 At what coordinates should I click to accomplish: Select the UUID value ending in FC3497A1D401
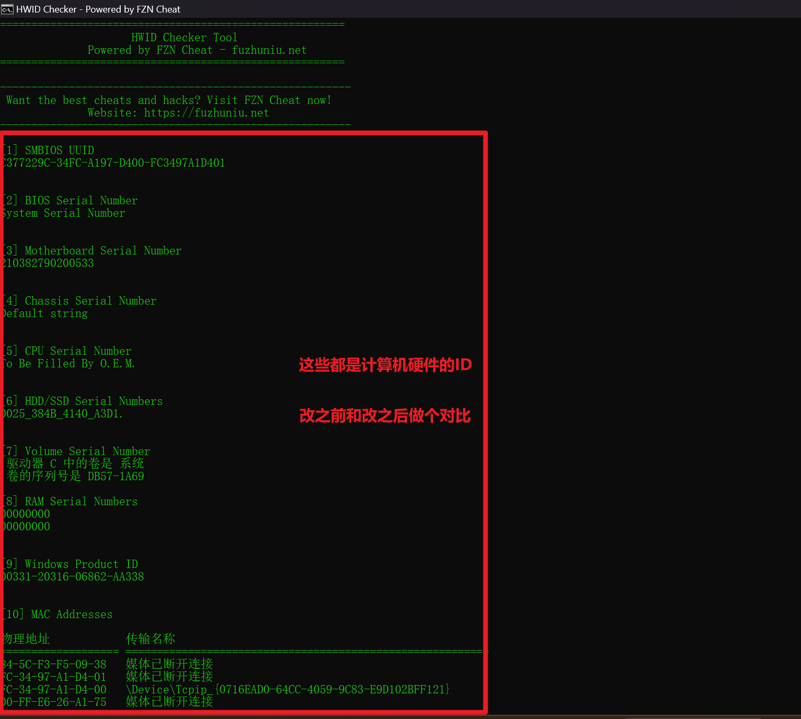click(113, 163)
